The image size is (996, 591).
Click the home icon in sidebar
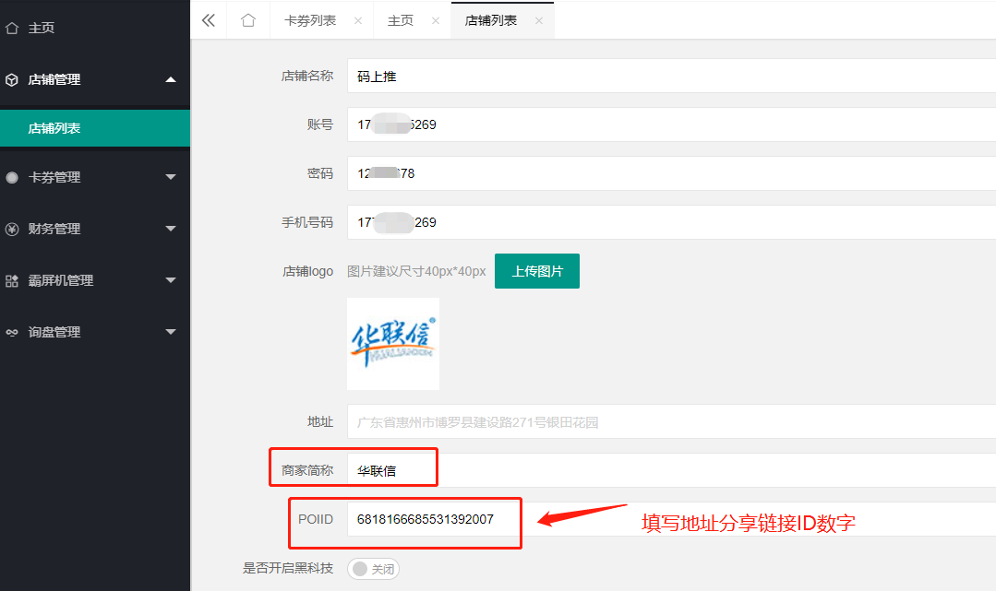click(11, 28)
